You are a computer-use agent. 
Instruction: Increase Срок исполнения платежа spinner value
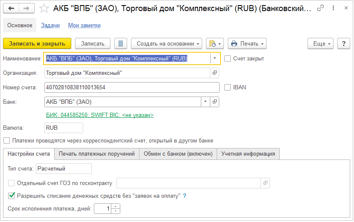pos(117,206)
